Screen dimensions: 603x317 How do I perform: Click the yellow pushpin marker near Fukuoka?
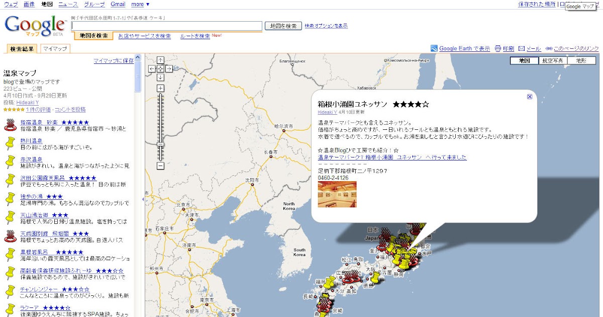coord(328,283)
